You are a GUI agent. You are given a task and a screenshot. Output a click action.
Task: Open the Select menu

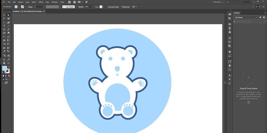coord(34,2)
